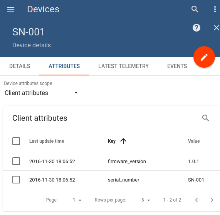Viewport: 220px width, 215px height.
Task: Open the Device attributes scope dropdown
Action: pyautogui.click(x=42, y=93)
